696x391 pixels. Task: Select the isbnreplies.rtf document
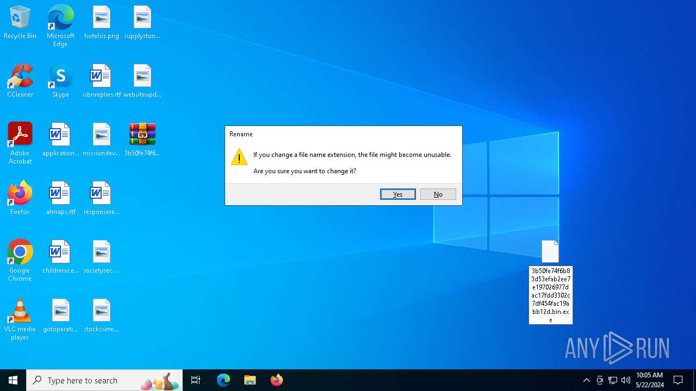coord(102,81)
